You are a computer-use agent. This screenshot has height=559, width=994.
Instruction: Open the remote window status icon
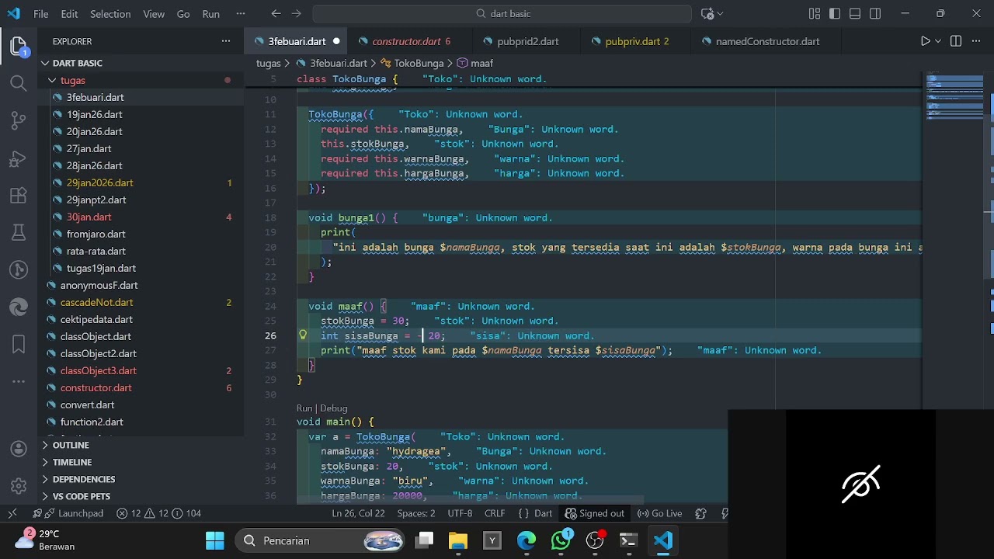pyautogui.click(x=12, y=513)
